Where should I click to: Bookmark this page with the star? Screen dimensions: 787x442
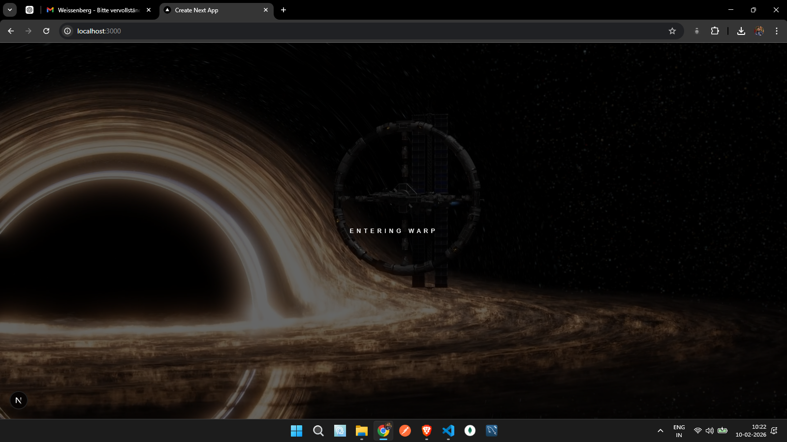point(672,31)
